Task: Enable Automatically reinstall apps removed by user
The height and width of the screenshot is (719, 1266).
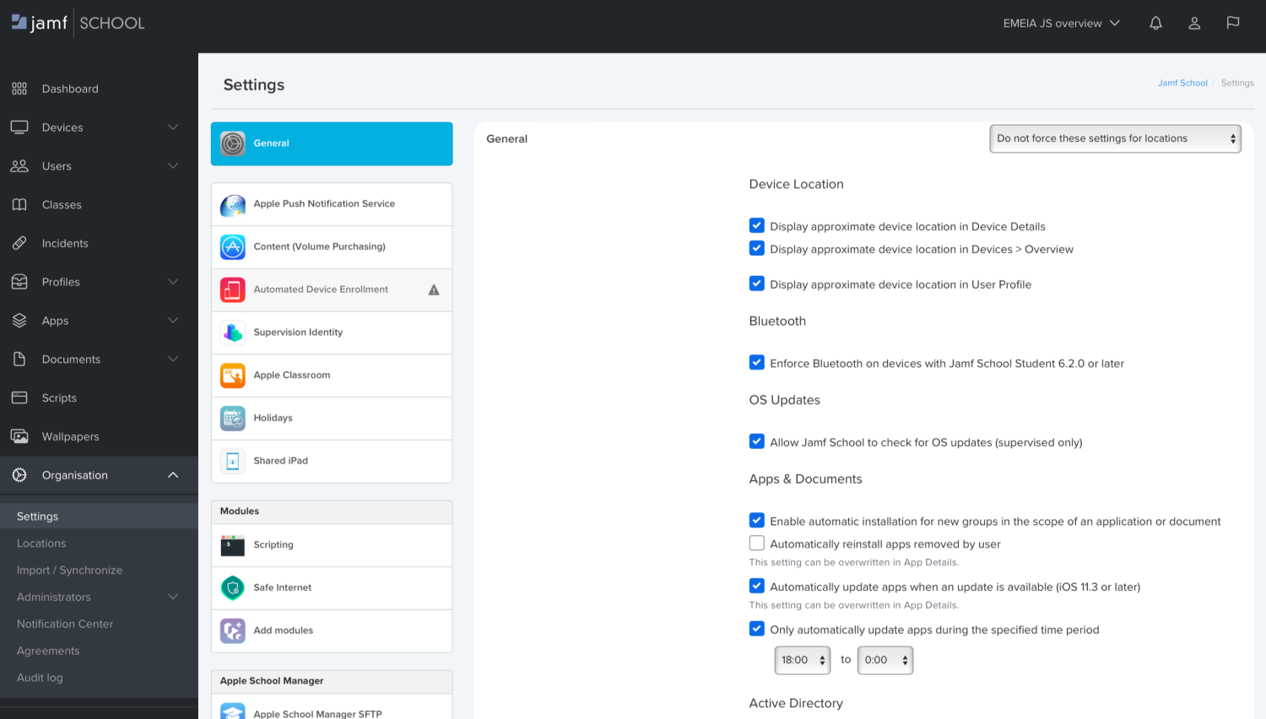Action: (x=757, y=543)
